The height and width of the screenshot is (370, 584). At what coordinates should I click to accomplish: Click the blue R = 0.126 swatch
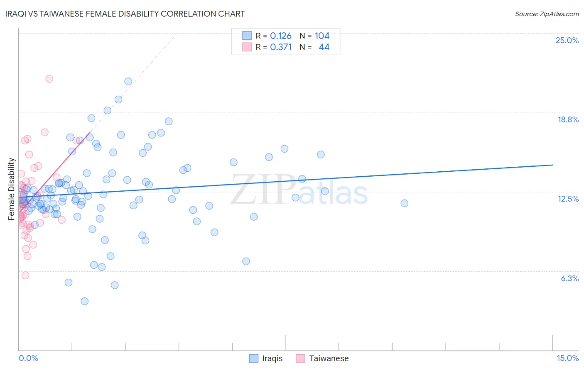(x=247, y=36)
